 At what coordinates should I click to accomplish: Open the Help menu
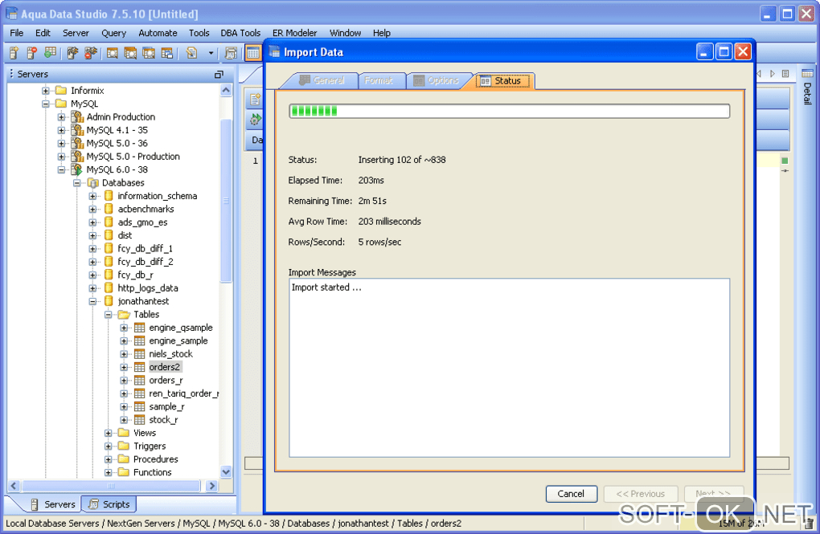(x=381, y=33)
